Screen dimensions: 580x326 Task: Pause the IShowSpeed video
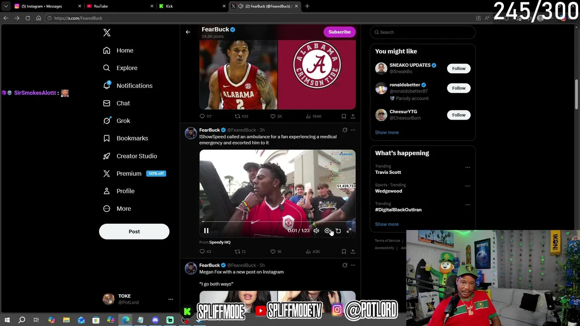pos(206,231)
